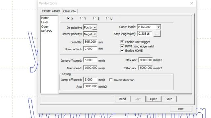Close the Vendor tools dialog
Viewport: 211px width, 118px height.
(x=192, y=3)
